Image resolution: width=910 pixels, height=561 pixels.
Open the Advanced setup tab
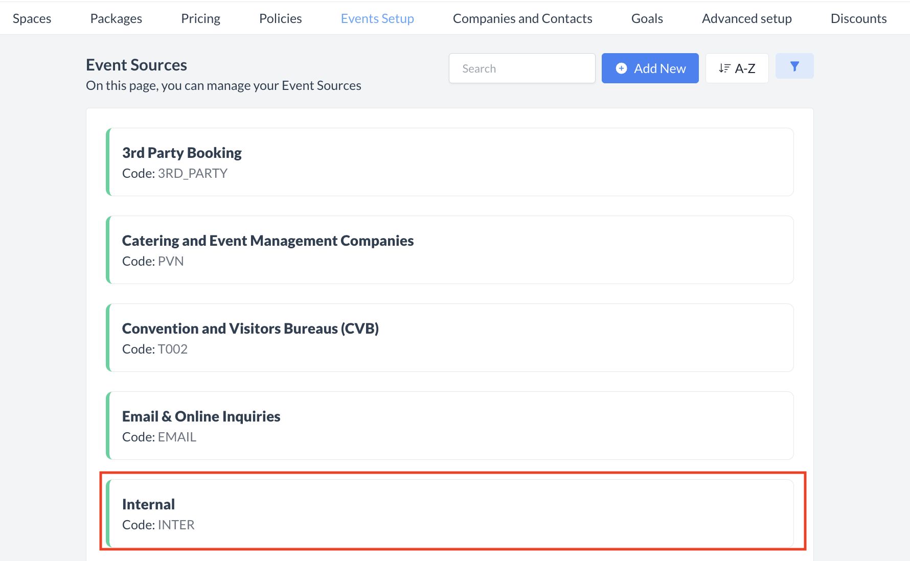[746, 18]
